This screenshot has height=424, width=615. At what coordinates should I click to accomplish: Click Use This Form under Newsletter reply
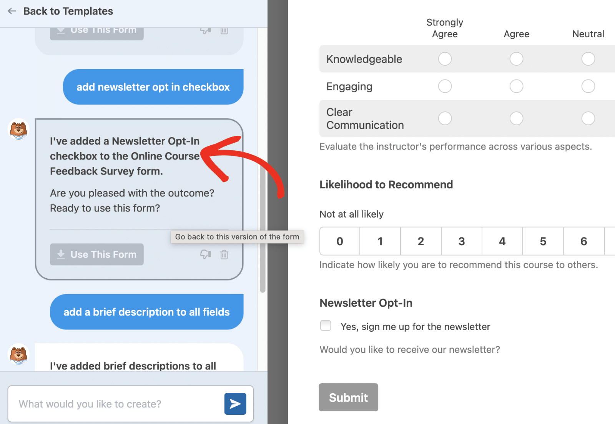coord(97,254)
